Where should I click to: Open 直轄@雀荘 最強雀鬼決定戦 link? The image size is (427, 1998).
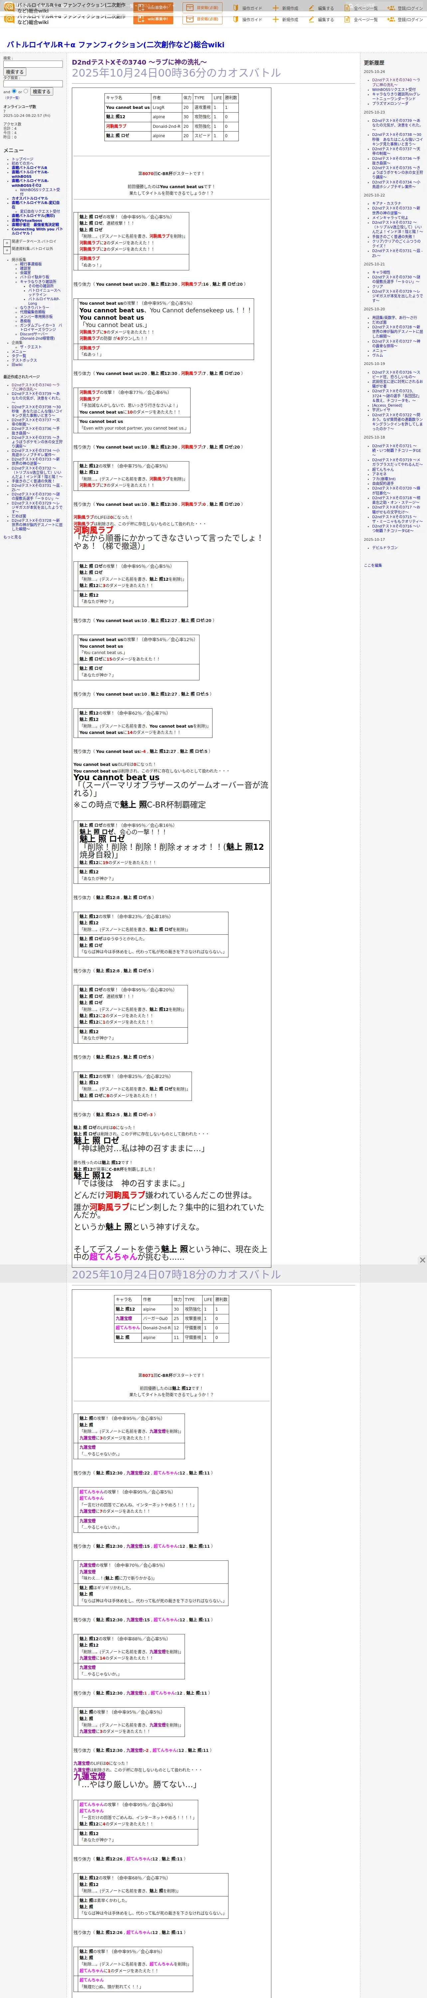[35, 225]
